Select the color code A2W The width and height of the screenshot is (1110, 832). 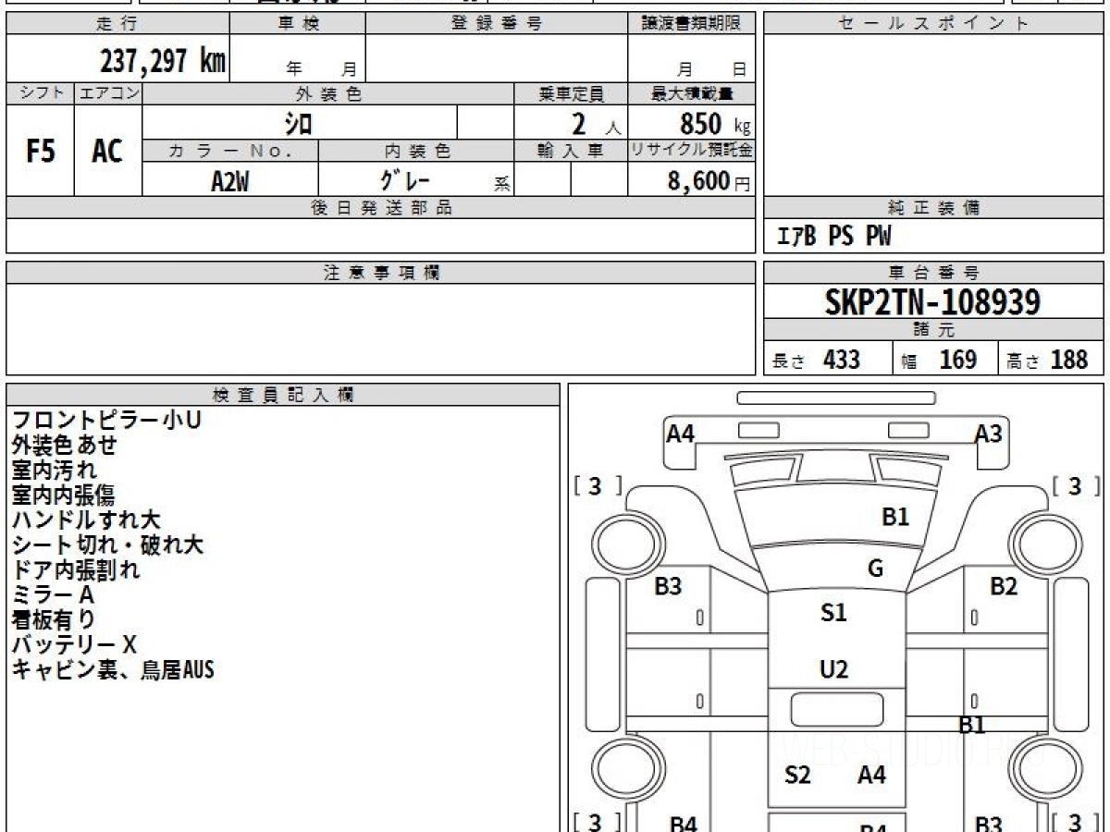click(229, 181)
